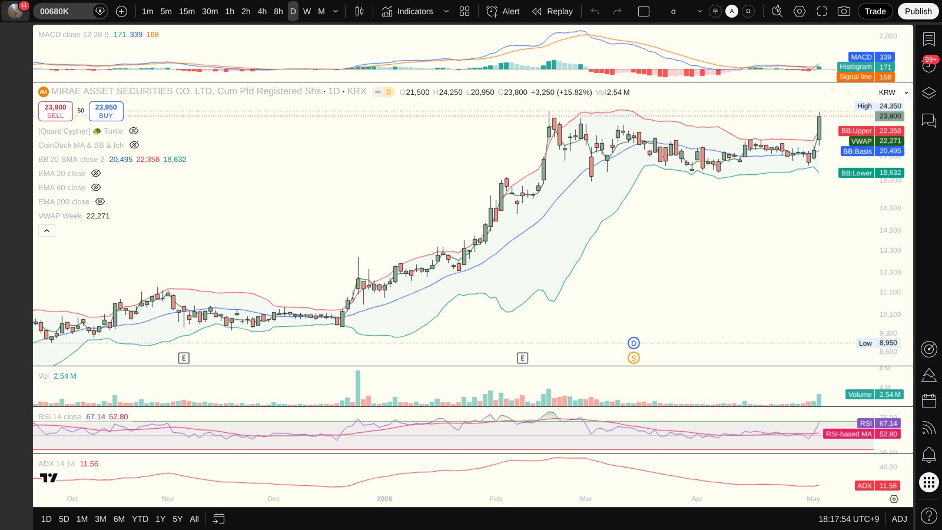942x530 pixels.
Task: Open the watchlist panel icon
Action: (928, 39)
